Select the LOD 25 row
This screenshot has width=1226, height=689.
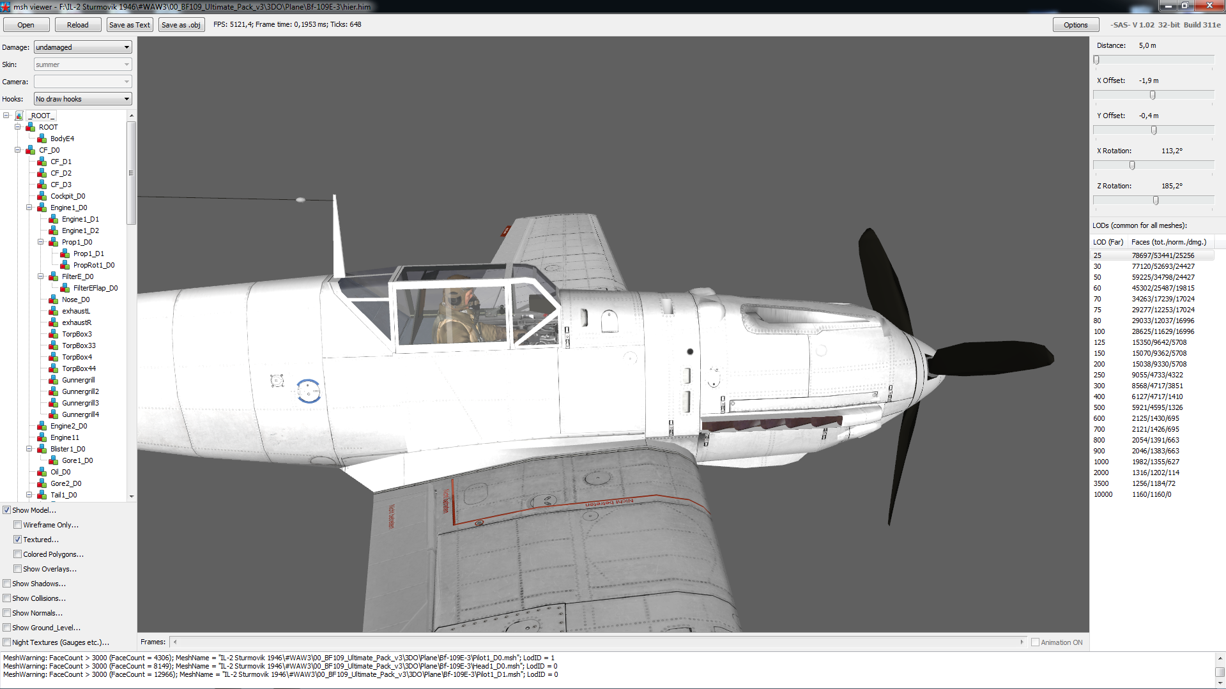1153,255
